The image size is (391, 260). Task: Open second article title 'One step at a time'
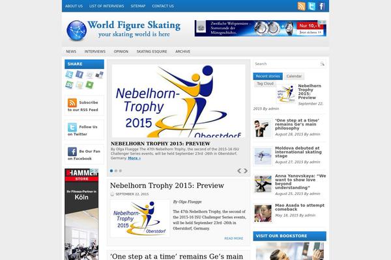177,256
